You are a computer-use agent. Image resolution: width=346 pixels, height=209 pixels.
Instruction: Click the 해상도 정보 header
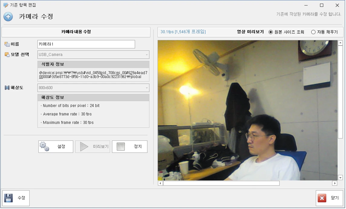pos(93,98)
